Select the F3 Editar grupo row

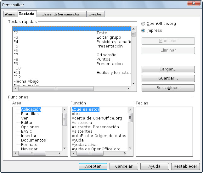pos(72,37)
